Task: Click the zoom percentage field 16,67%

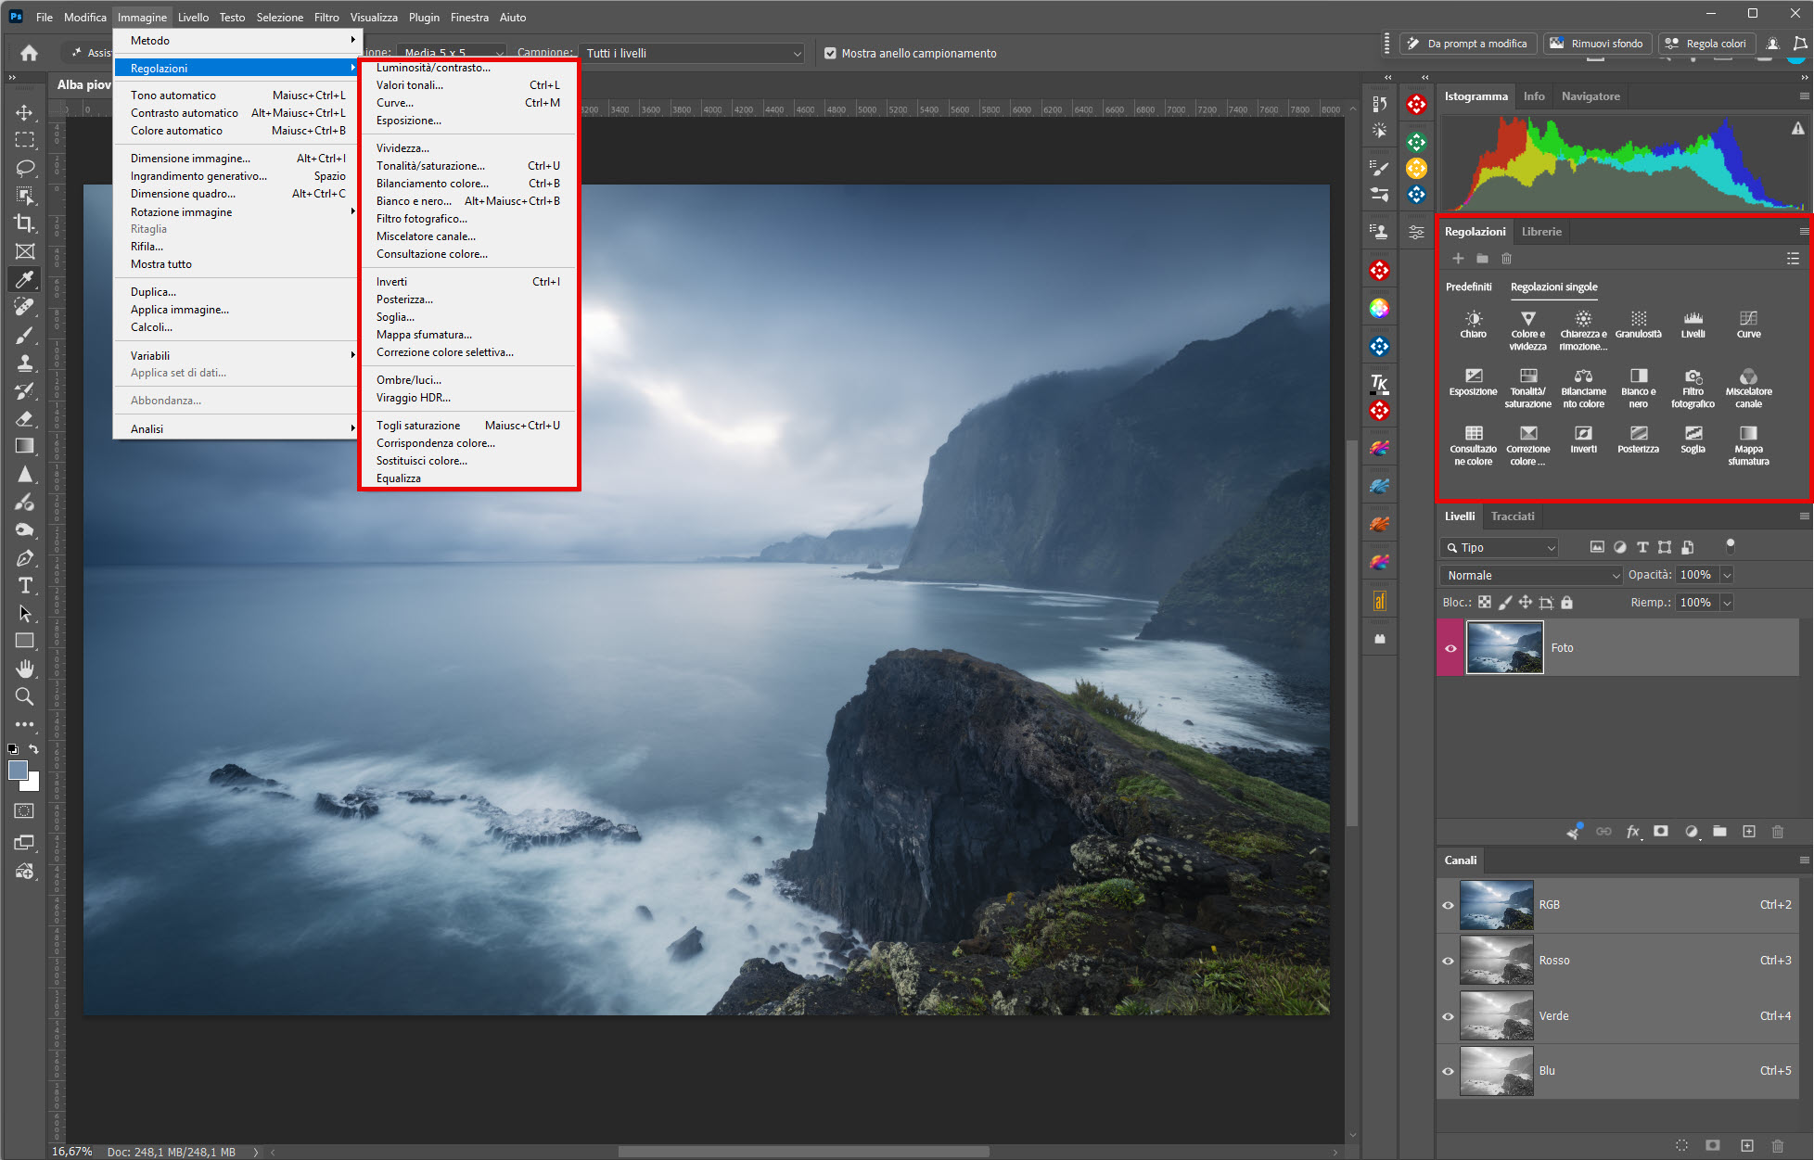Action: [71, 1152]
